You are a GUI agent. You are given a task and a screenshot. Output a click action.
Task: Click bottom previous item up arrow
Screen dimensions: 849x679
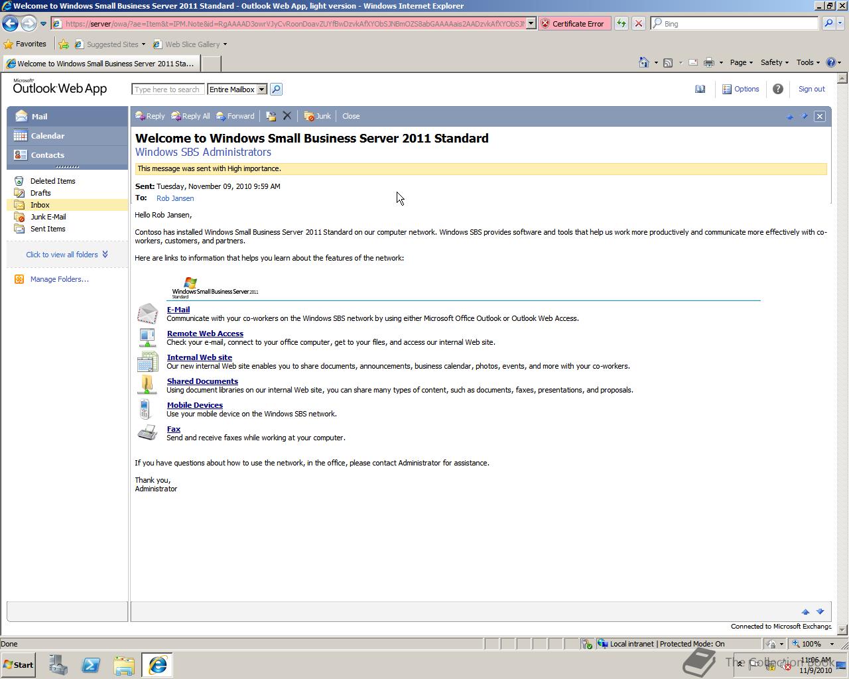[x=805, y=611]
